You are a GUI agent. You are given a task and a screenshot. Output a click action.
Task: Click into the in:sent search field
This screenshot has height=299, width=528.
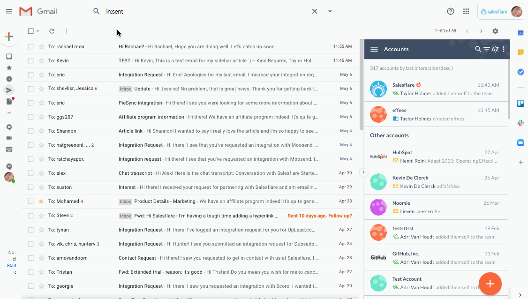tap(205, 11)
